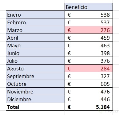
Task: Click the 5.184 total value cell
Action: (x=89, y=107)
